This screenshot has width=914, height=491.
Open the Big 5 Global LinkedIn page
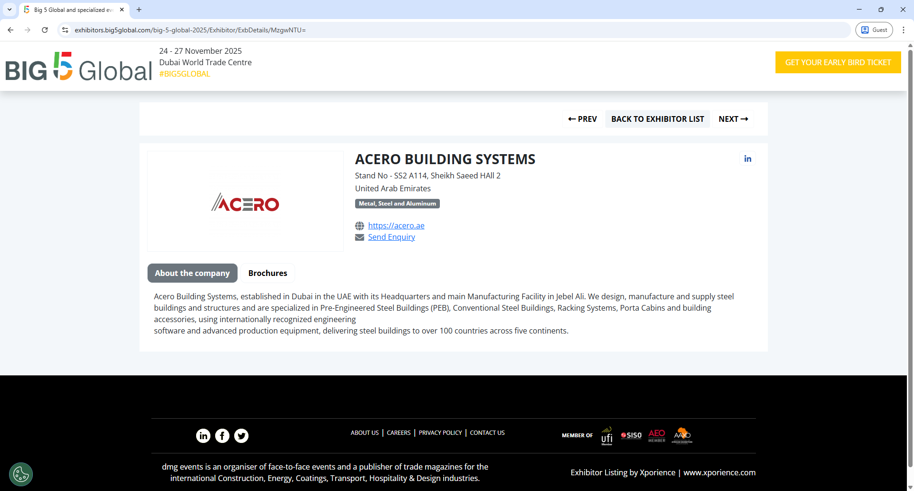pyautogui.click(x=203, y=435)
